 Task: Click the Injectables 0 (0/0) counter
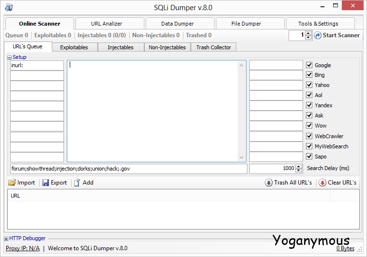[x=102, y=35]
